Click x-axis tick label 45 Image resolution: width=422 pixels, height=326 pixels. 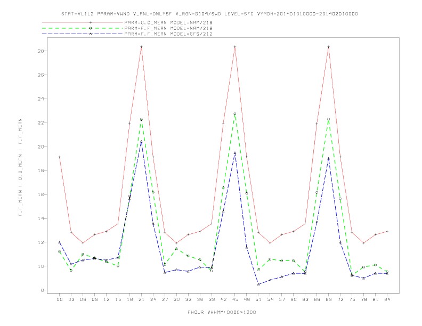coord(235,299)
